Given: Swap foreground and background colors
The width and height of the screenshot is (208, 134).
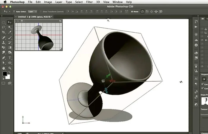Looking at the screenshot, I should point(10,72).
